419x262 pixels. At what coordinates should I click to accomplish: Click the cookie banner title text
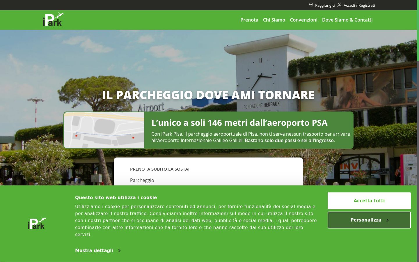(116, 197)
